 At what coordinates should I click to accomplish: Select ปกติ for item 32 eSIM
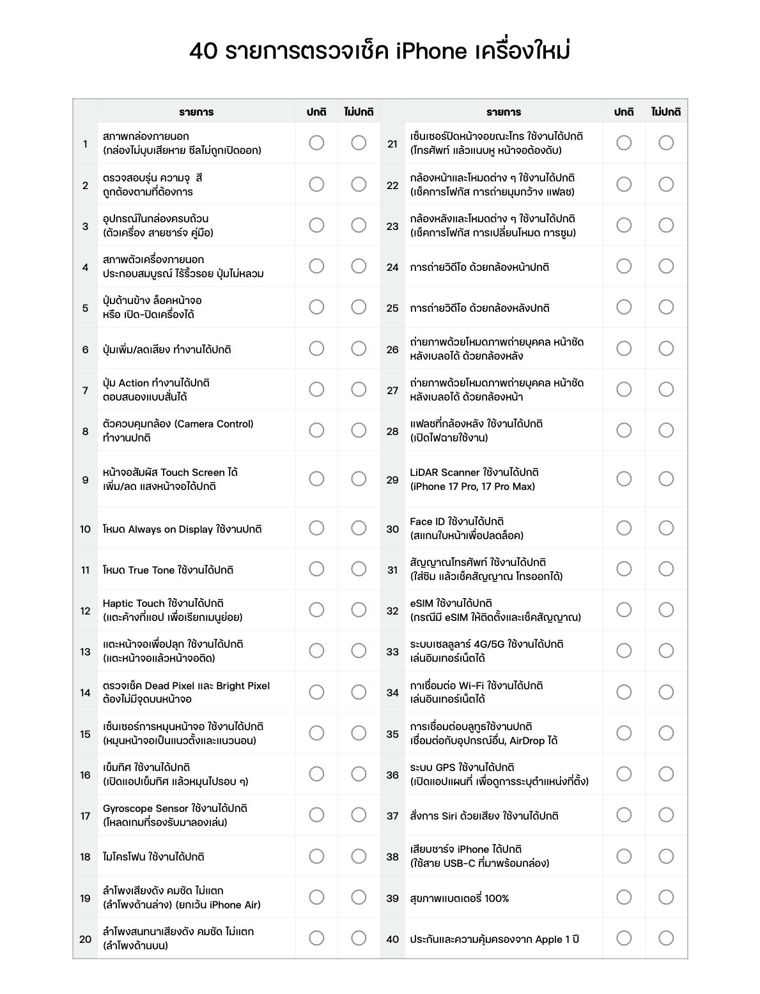click(x=624, y=609)
